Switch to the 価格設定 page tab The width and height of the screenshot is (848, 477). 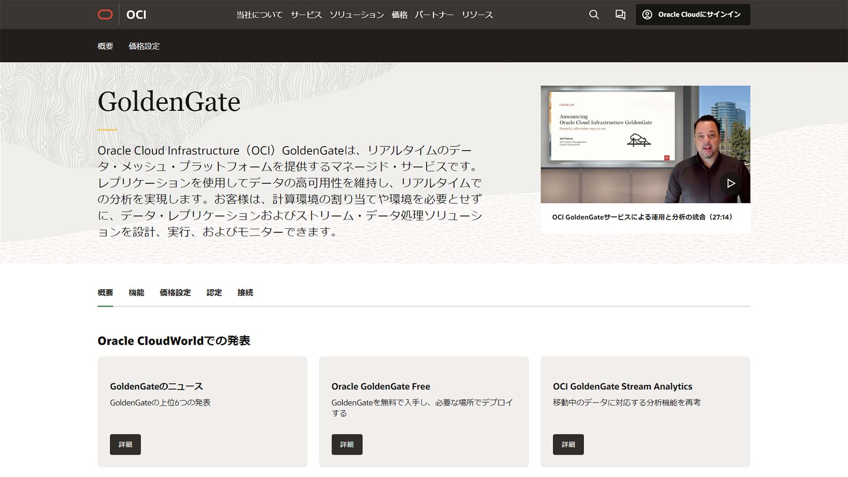[175, 292]
